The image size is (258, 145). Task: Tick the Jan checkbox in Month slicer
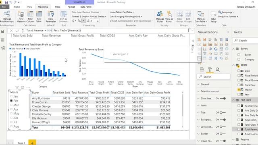click(11, 96)
